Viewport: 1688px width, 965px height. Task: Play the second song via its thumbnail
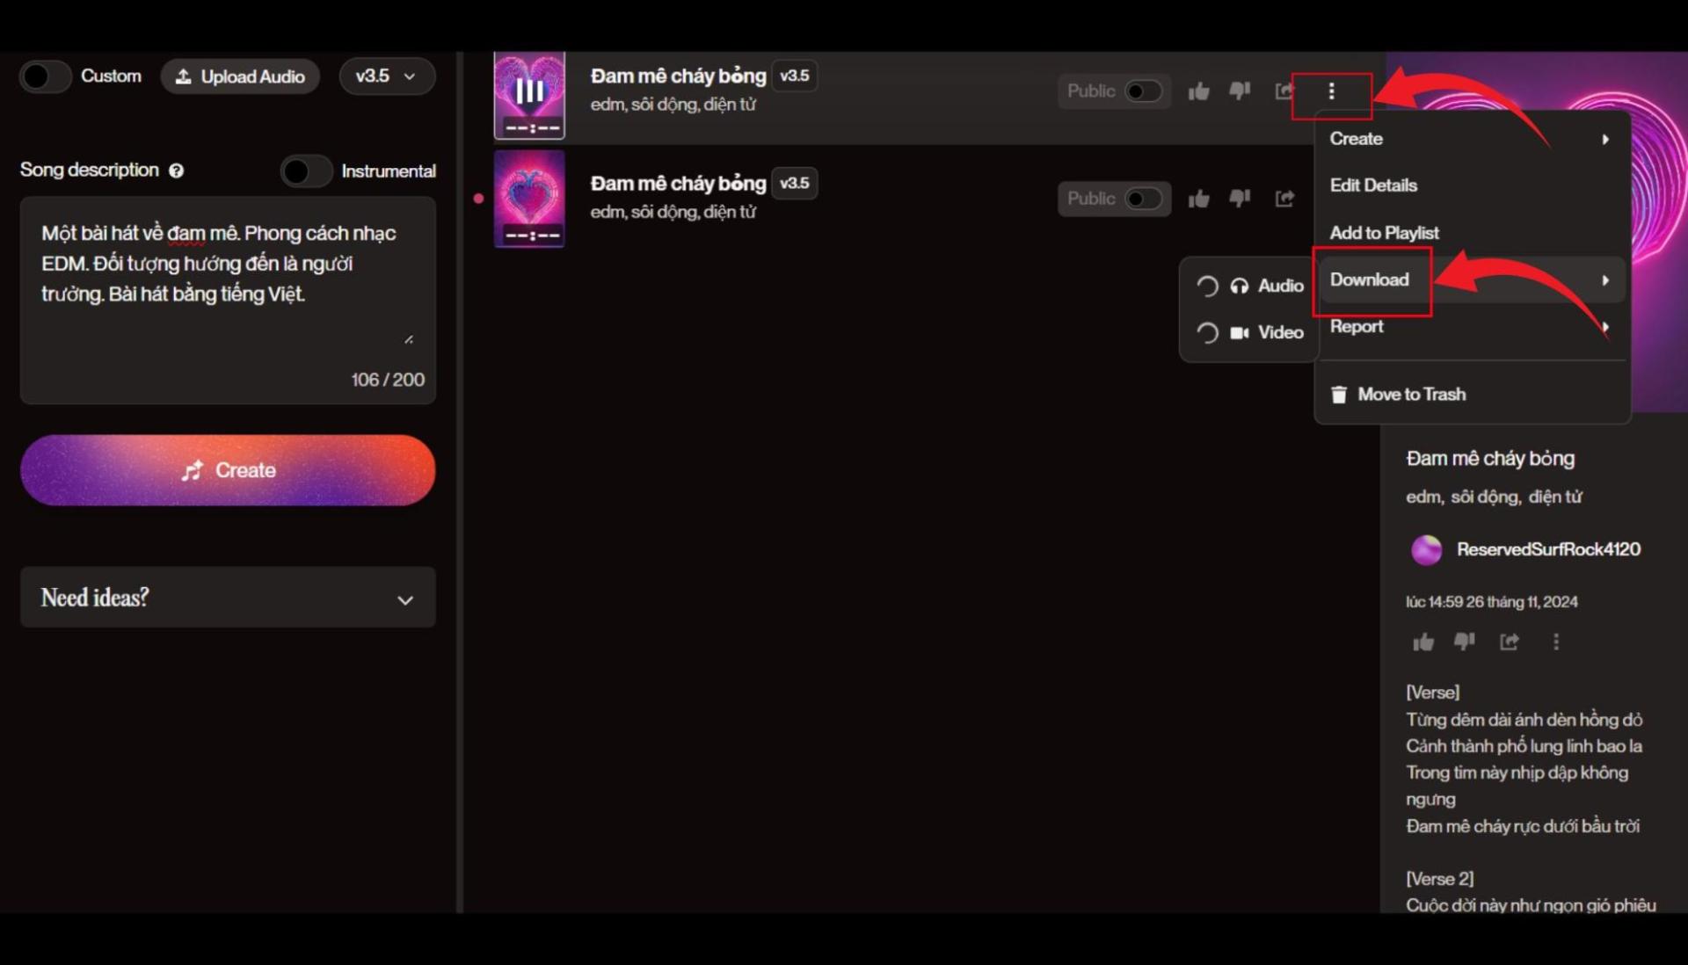point(529,199)
